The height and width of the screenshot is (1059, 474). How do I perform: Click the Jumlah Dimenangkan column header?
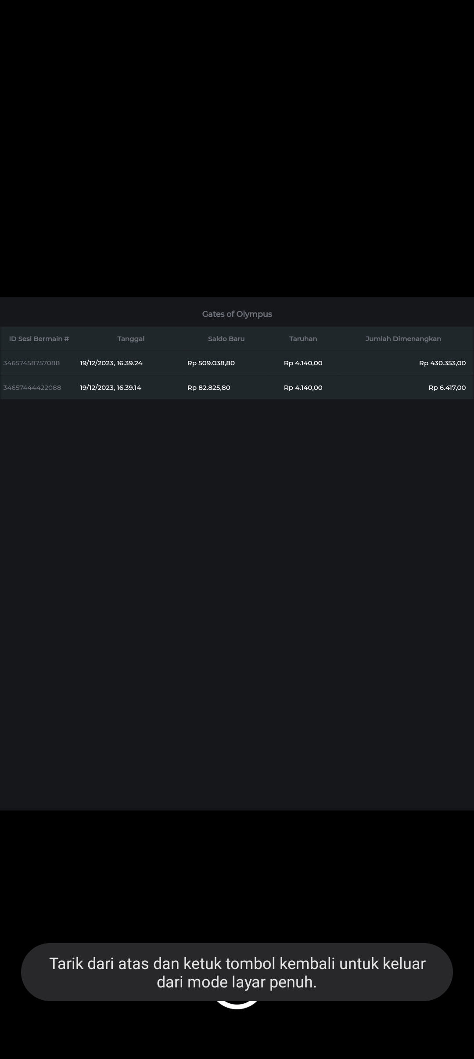(403, 339)
